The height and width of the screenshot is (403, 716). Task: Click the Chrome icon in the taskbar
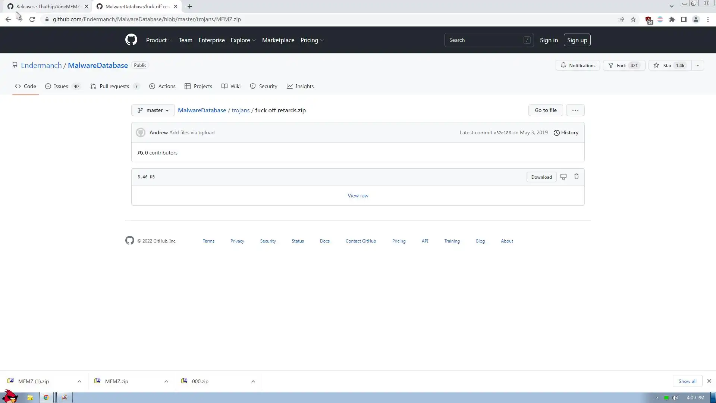coord(46,397)
